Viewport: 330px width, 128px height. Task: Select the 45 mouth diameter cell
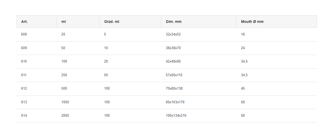[x=243, y=89]
